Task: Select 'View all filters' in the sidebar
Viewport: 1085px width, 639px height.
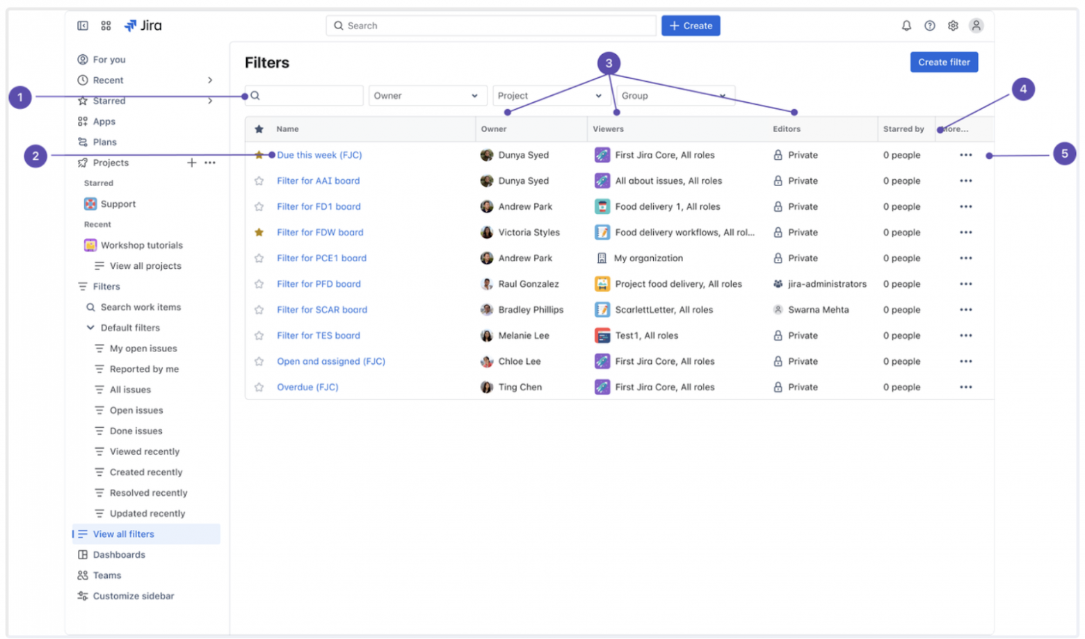Action: click(124, 533)
